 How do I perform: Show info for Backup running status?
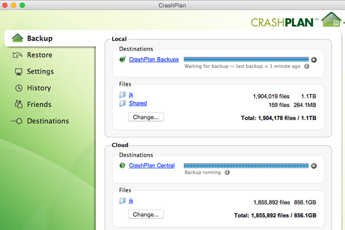coord(227,173)
